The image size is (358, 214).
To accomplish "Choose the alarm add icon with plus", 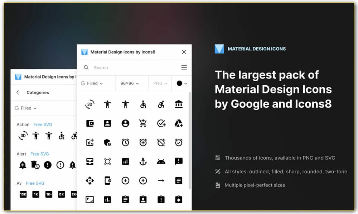I will pyautogui.click(x=143, y=142).
